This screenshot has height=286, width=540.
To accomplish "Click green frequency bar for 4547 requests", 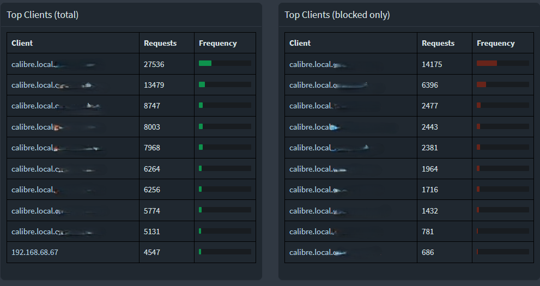I will pyautogui.click(x=200, y=252).
